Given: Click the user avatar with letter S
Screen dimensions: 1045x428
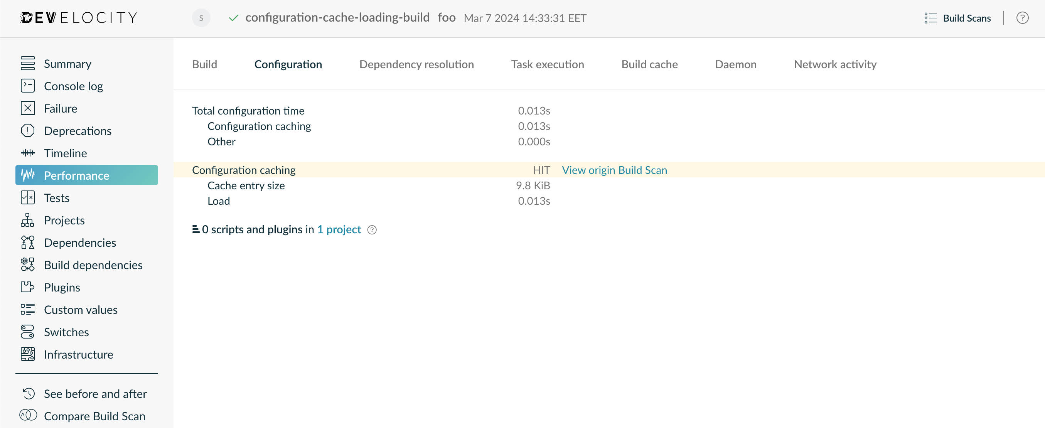Looking at the screenshot, I should coord(201,18).
